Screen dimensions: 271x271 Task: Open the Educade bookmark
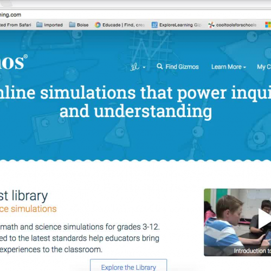click(120, 25)
